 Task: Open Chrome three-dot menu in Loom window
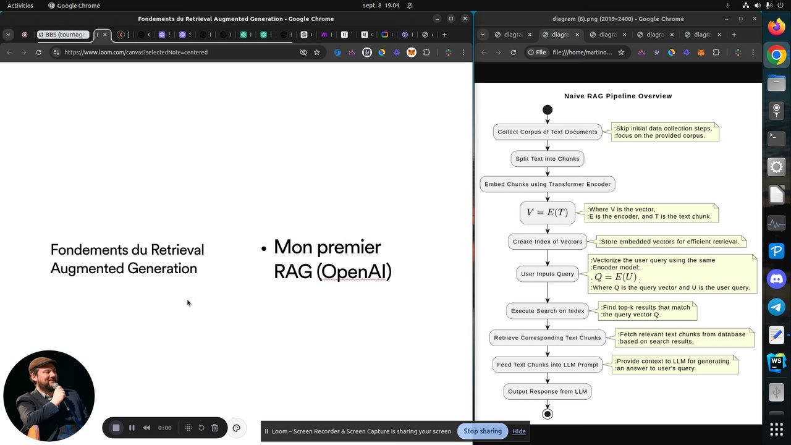463,53
